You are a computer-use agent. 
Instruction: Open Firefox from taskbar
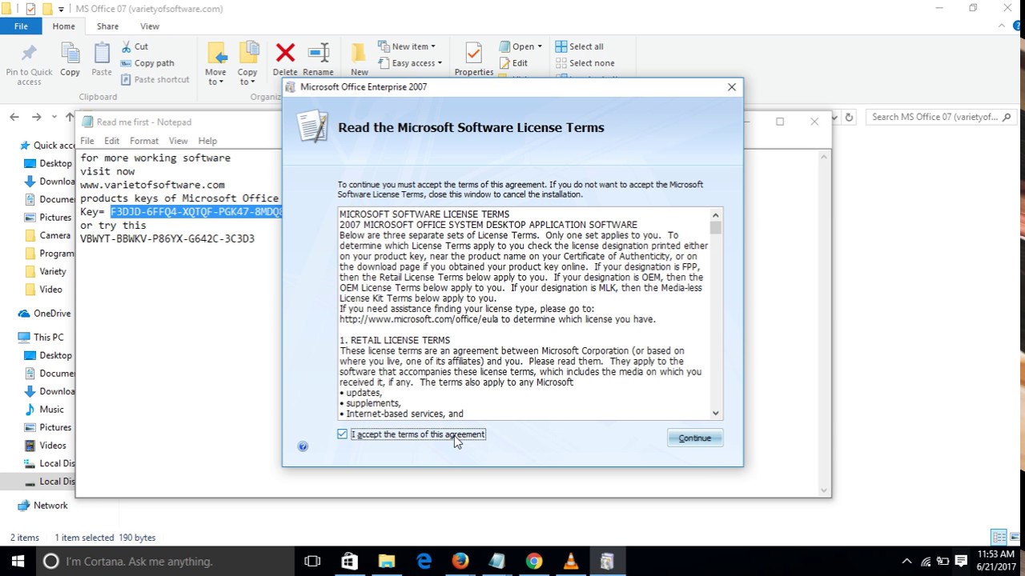click(460, 561)
